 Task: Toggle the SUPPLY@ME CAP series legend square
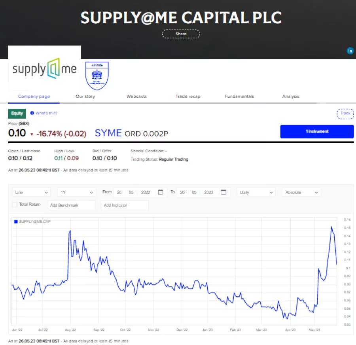coord(16,222)
